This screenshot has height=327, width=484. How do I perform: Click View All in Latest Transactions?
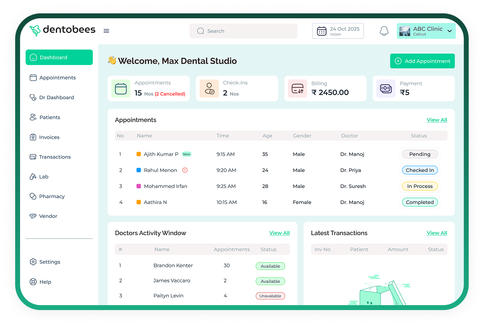click(436, 233)
